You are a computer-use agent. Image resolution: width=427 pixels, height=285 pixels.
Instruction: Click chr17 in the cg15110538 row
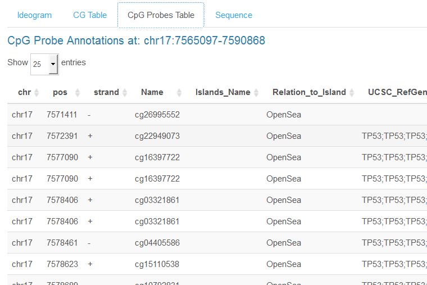(x=22, y=264)
